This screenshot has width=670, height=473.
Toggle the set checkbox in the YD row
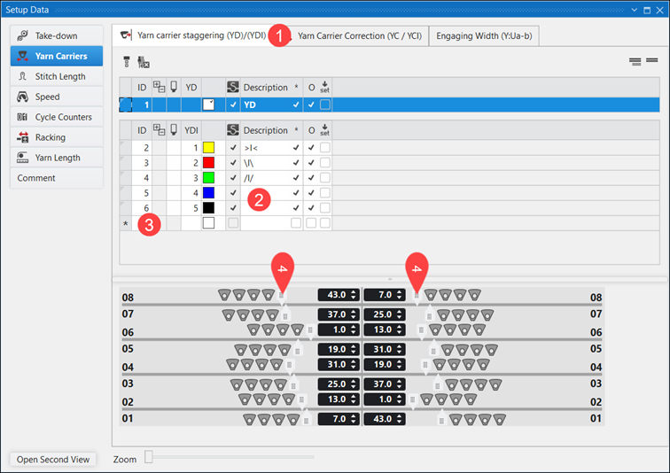(x=325, y=105)
